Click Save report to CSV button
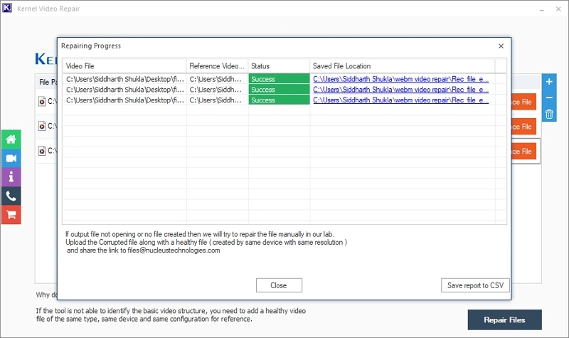 (x=475, y=285)
